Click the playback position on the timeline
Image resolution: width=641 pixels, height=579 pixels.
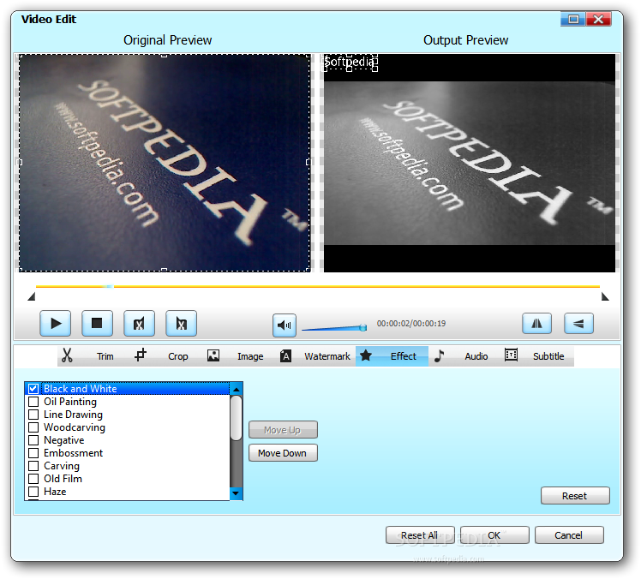(110, 286)
